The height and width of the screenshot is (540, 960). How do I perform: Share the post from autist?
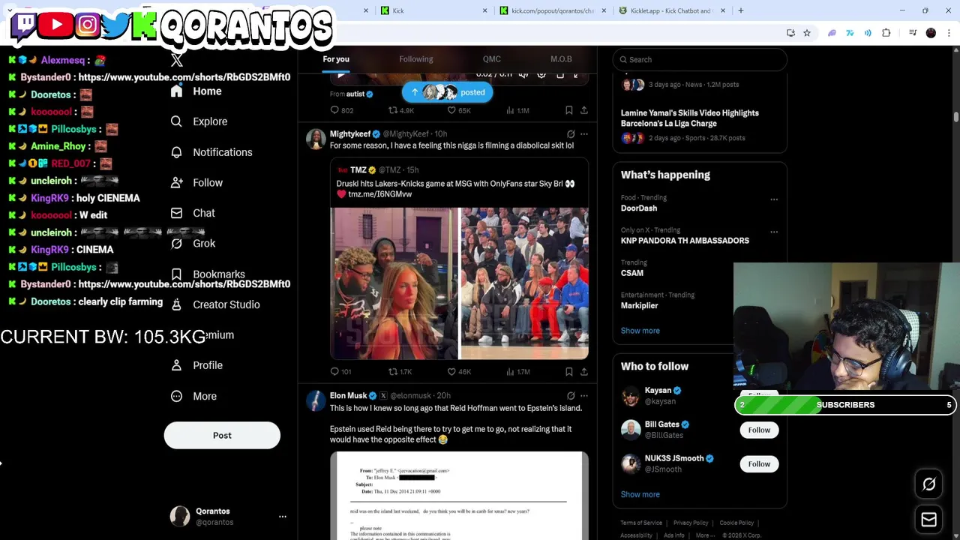(584, 110)
